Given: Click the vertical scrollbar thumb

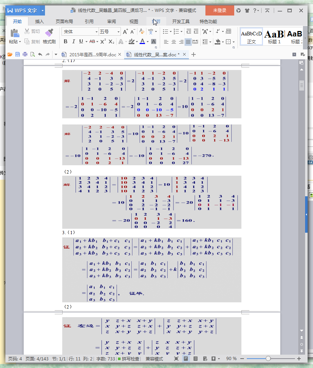Looking at the screenshot, I should [x=301, y=86].
